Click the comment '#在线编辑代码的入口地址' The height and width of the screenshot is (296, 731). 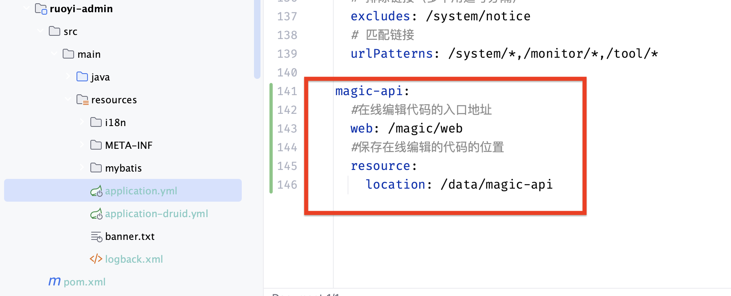[x=421, y=110]
